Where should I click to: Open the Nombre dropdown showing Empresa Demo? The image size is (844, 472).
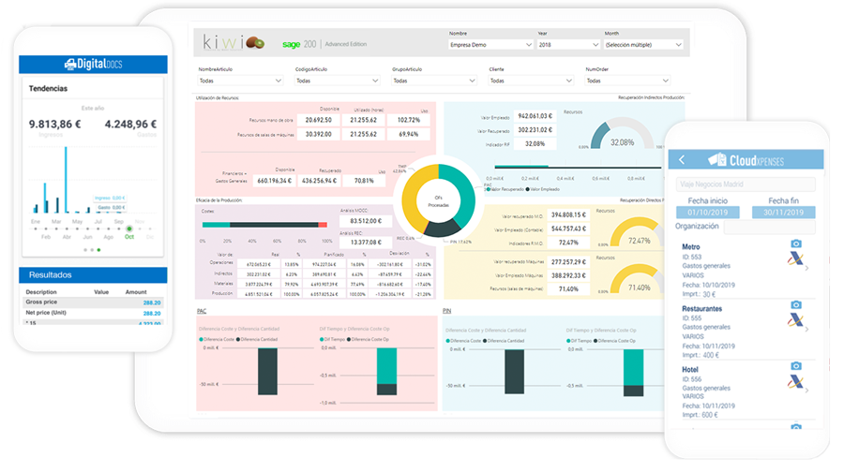489,44
